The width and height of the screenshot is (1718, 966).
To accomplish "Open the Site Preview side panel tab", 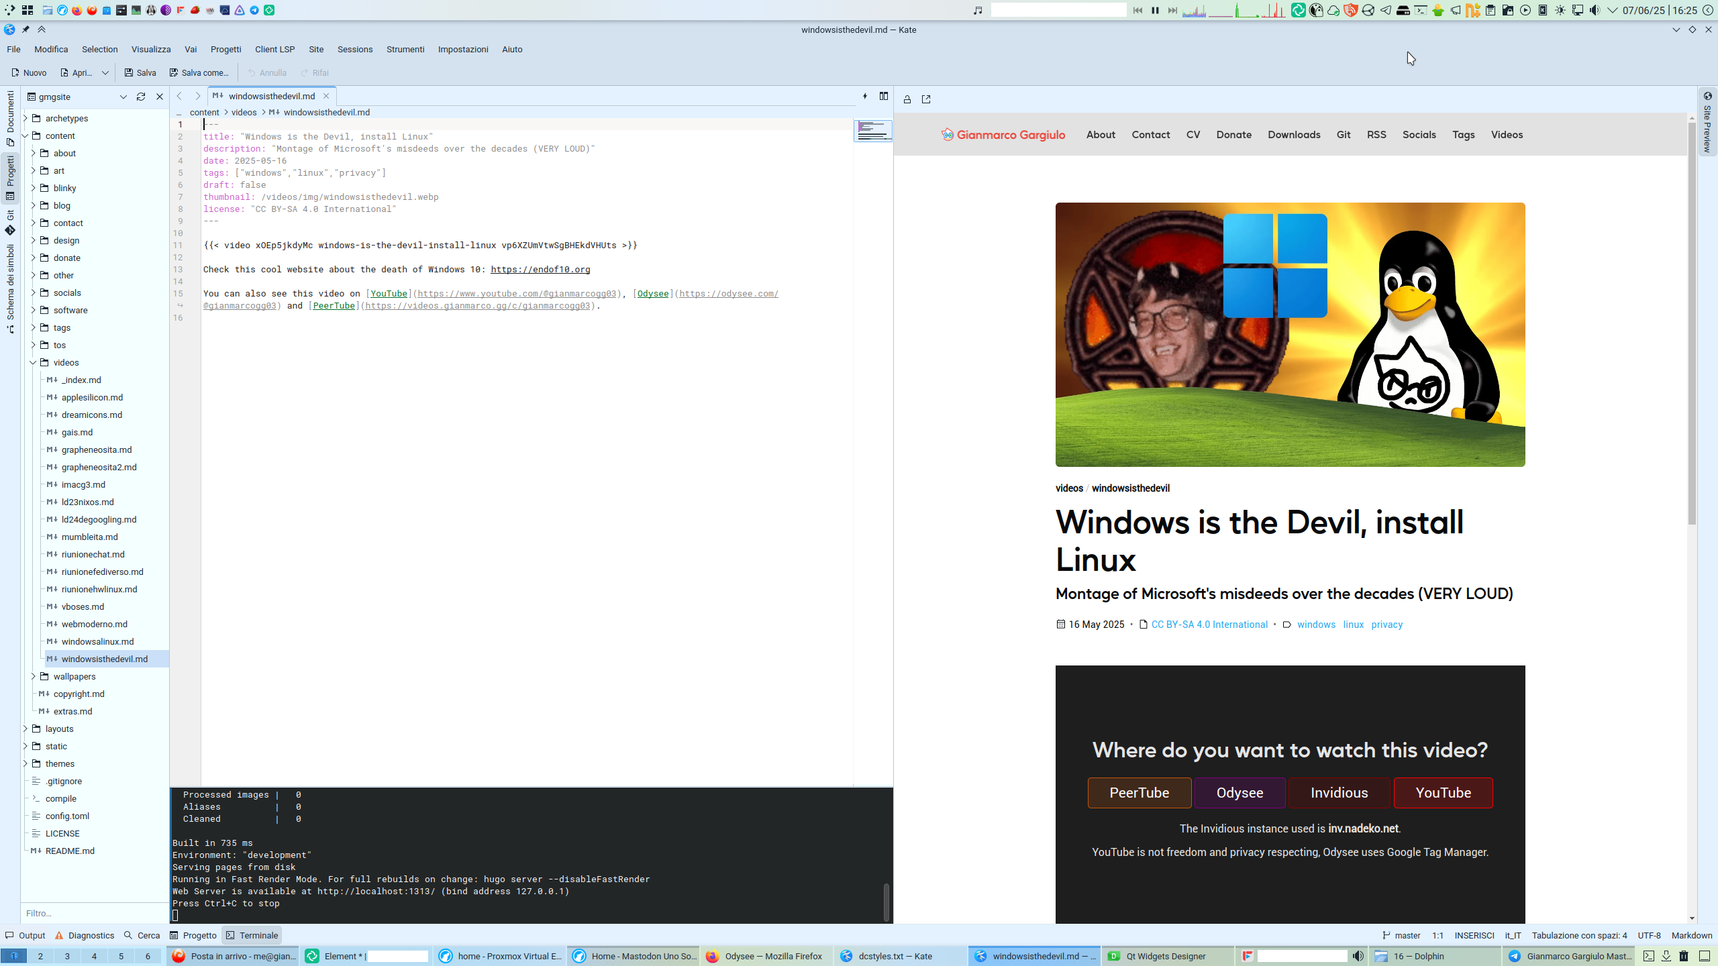I will [x=1708, y=121].
